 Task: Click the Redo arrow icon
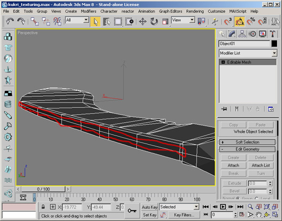coord(21,21)
